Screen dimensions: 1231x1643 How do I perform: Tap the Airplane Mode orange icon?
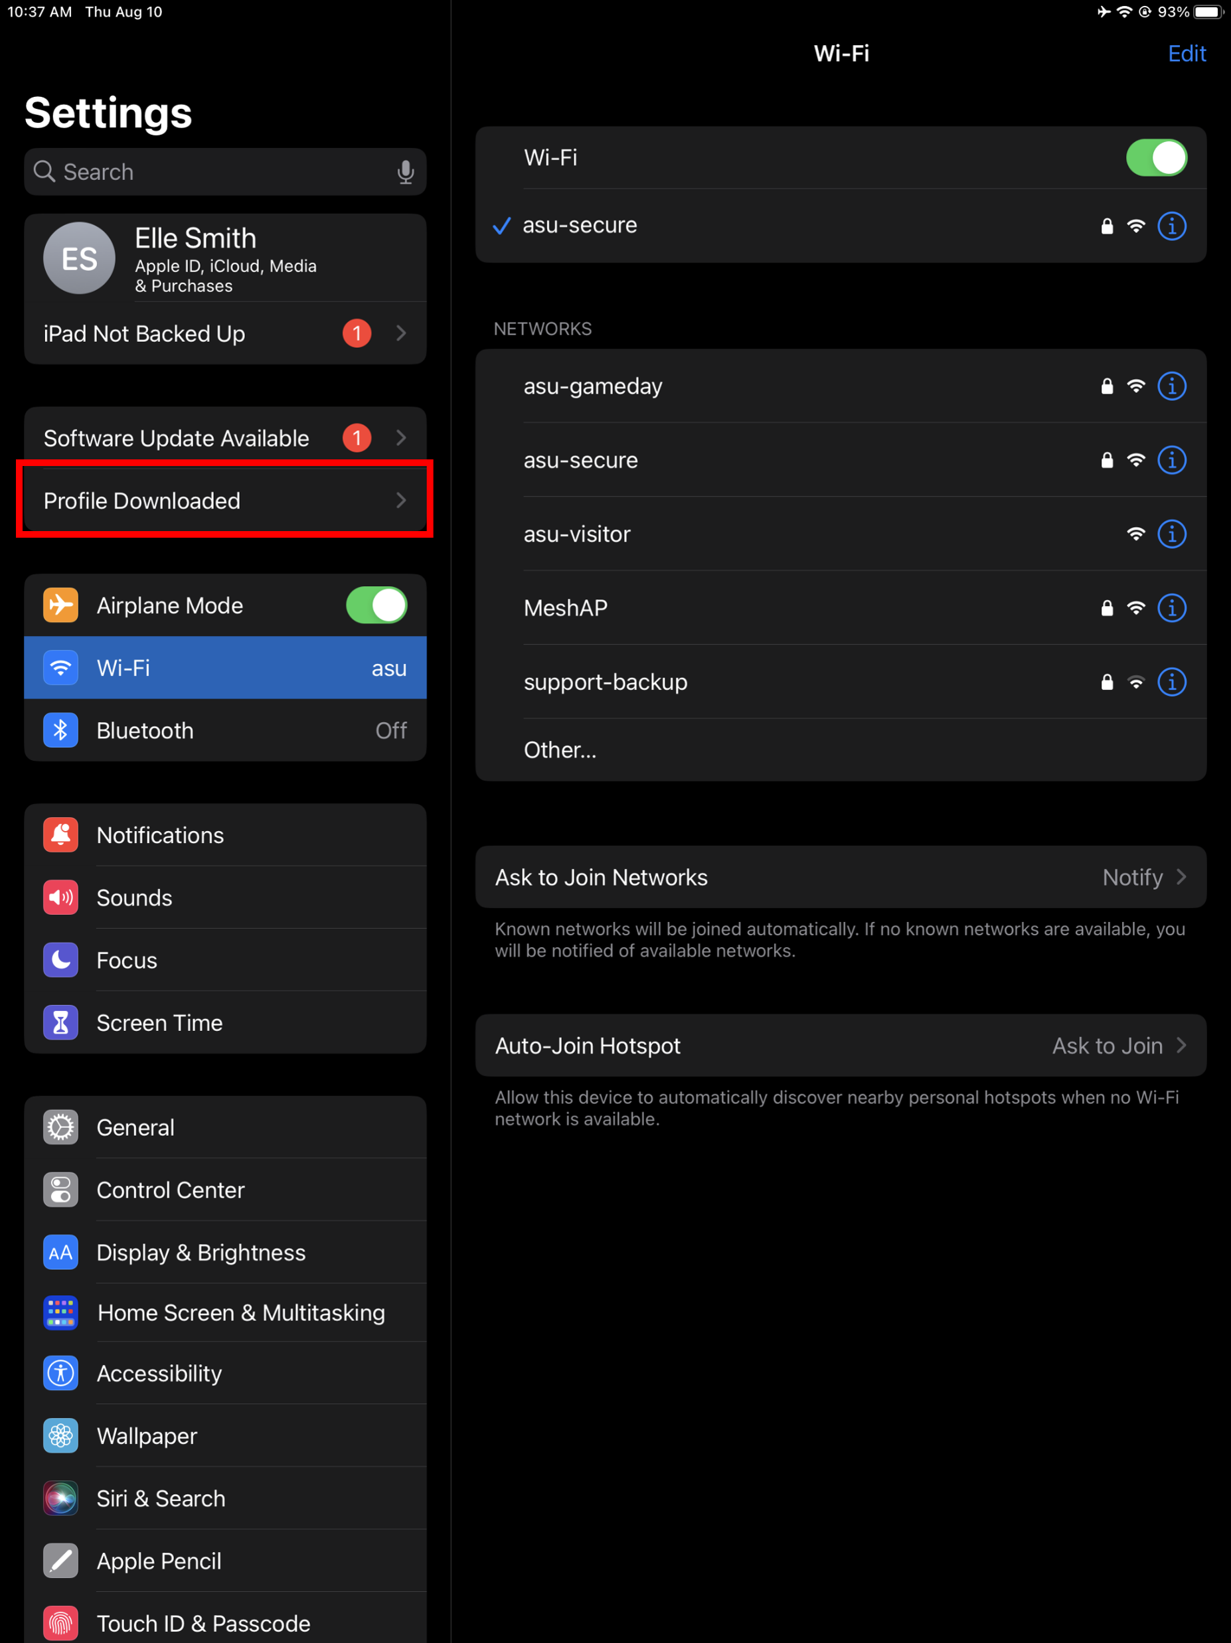pyautogui.click(x=61, y=605)
